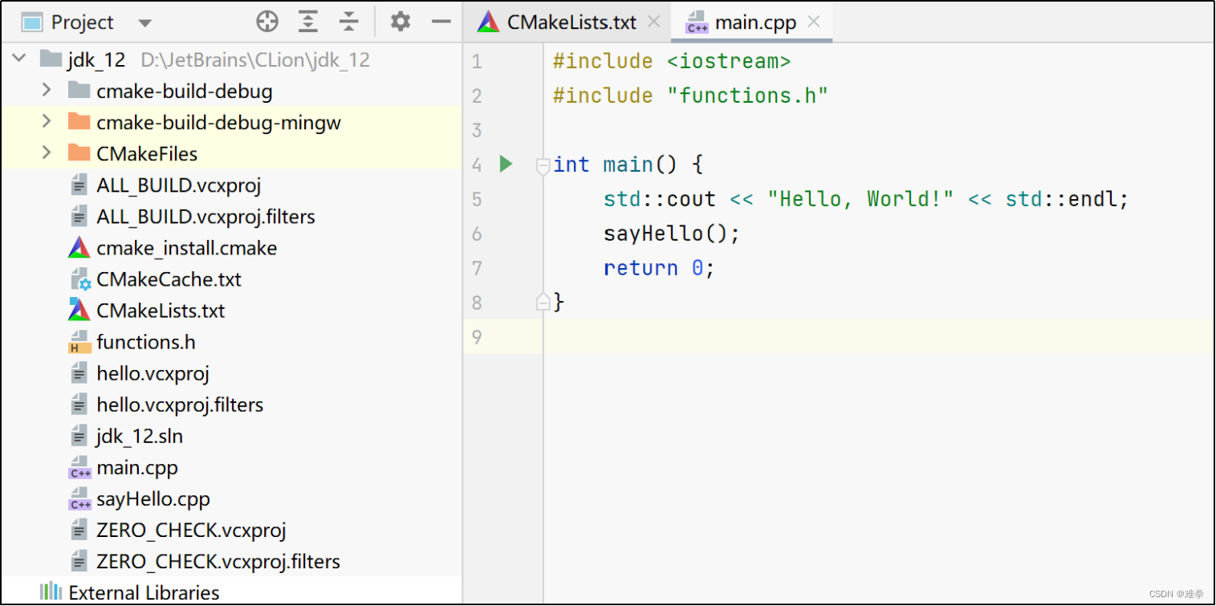
Task: Run main with the green gutter arrow
Action: 506,164
